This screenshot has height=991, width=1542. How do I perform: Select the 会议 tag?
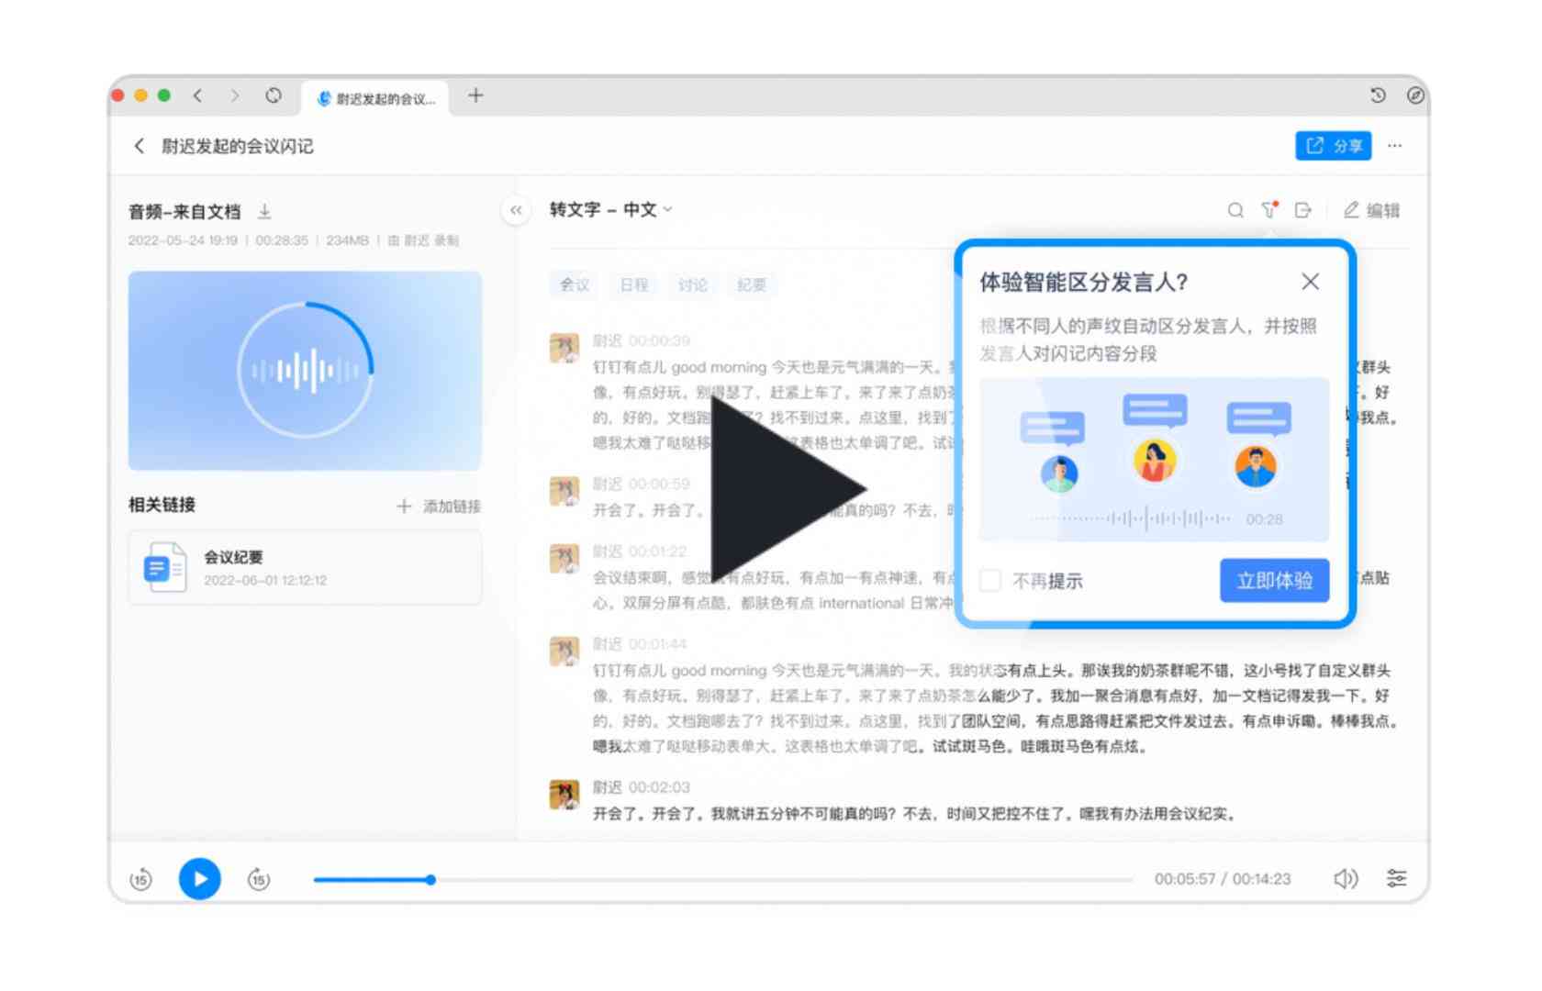pos(575,284)
